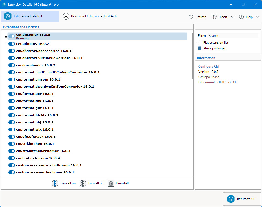
Task: Toggle the cm.format.gltf switch
Action: point(12,108)
